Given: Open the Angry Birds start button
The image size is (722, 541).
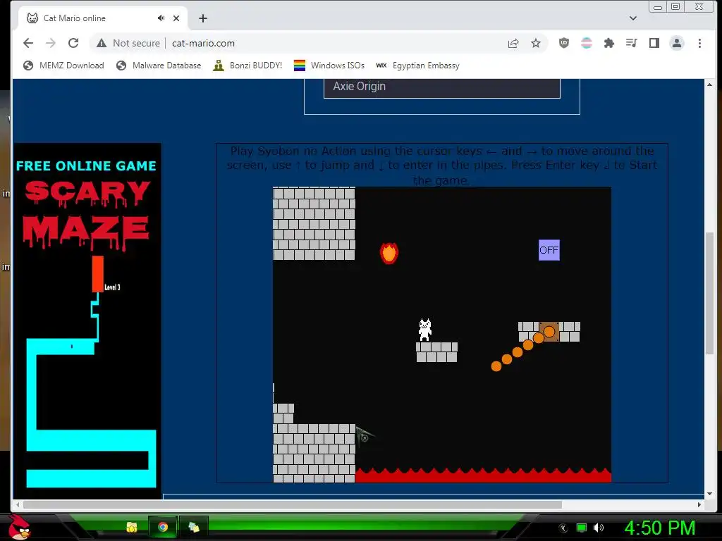Looking at the screenshot, I should tap(19, 527).
